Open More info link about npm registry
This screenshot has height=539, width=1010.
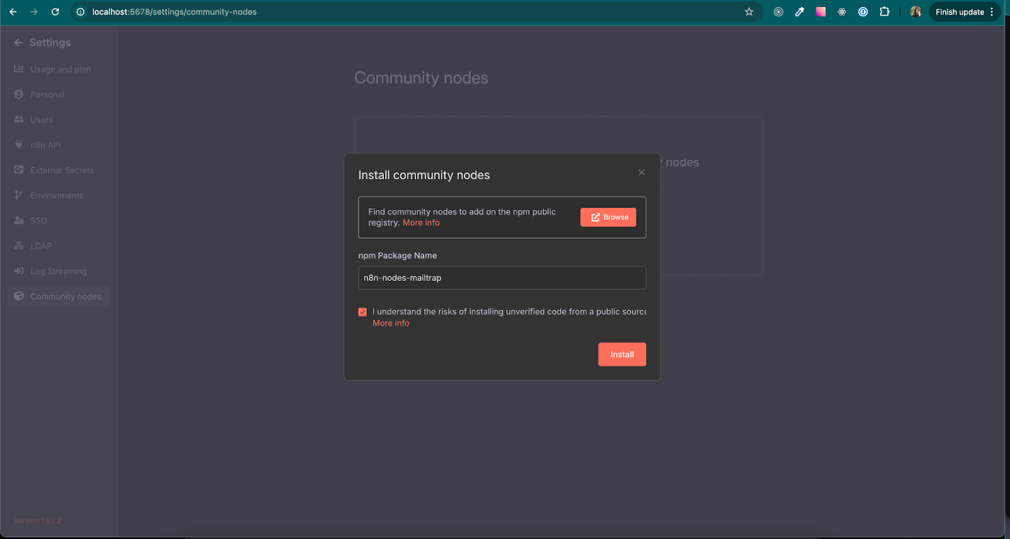(x=421, y=223)
